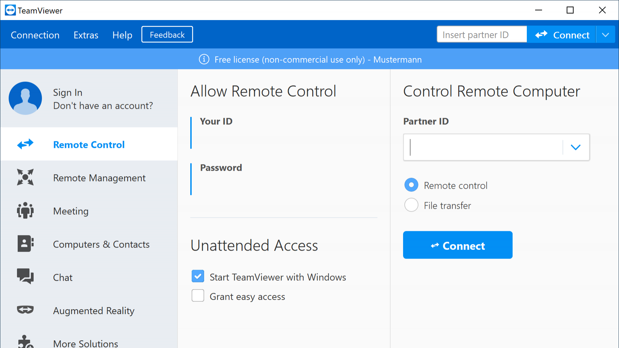Click the Feedback button
Screen dimensions: 619x348
click(x=167, y=35)
